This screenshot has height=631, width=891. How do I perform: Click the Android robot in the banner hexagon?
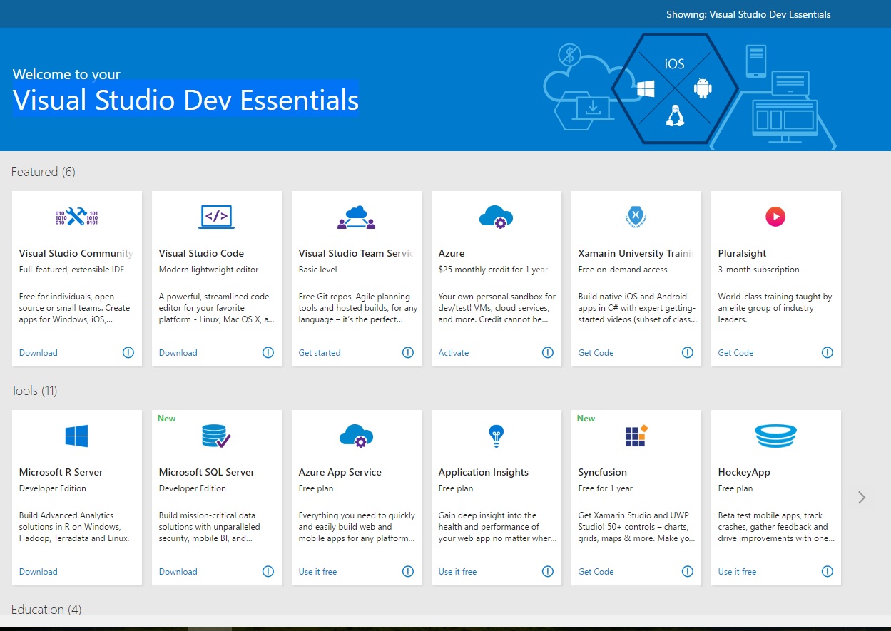[x=703, y=88]
